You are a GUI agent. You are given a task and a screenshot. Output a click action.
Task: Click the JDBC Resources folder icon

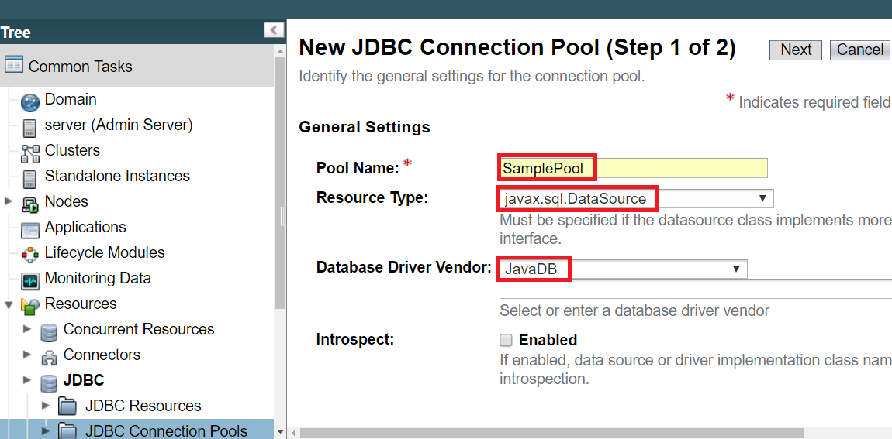(x=67, y=406)
